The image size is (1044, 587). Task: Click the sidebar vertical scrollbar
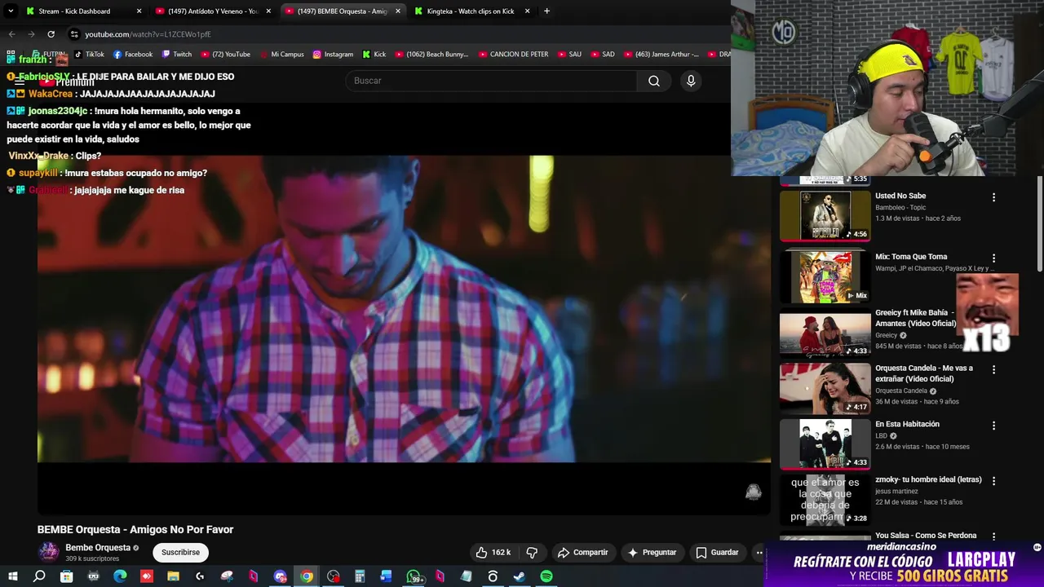[x=1039, y=224]
